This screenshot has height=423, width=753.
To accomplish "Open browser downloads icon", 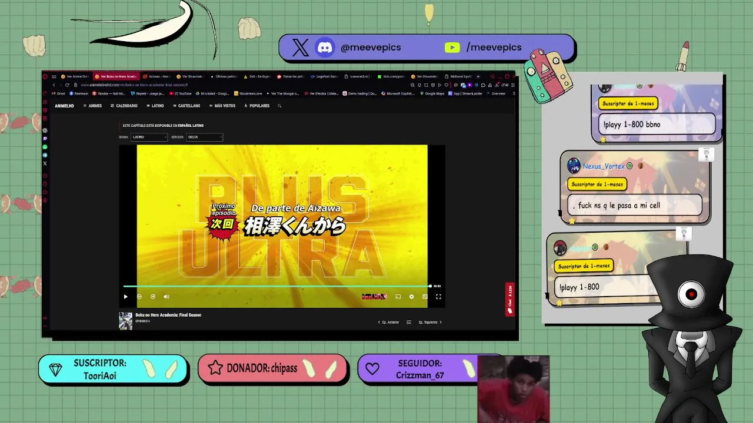I will point(497,85).
